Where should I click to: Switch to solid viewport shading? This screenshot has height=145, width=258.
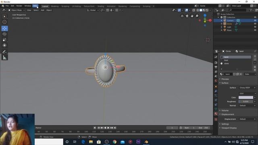201,10
